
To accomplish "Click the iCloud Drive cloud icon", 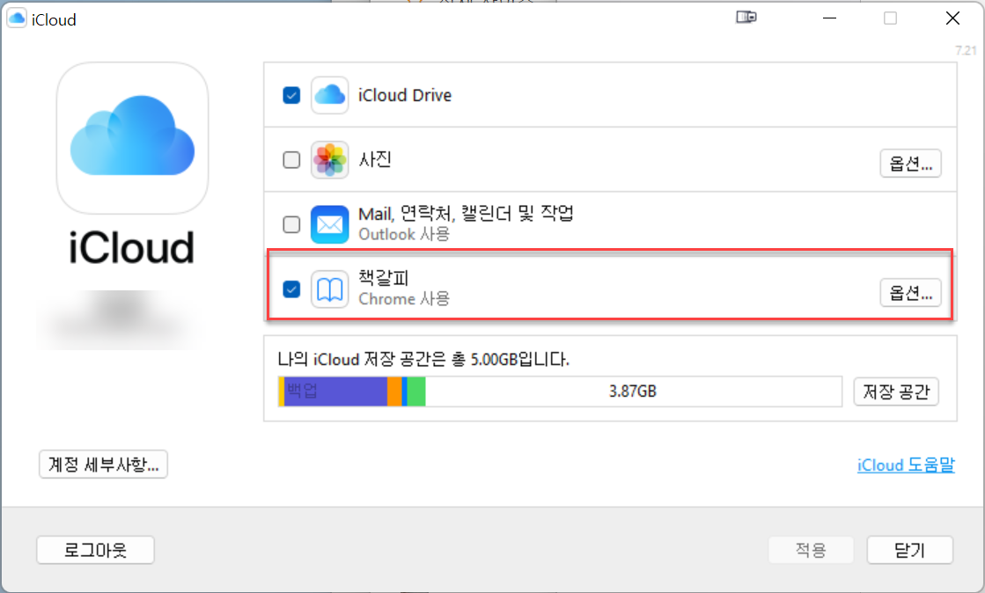I will point(330,96).
